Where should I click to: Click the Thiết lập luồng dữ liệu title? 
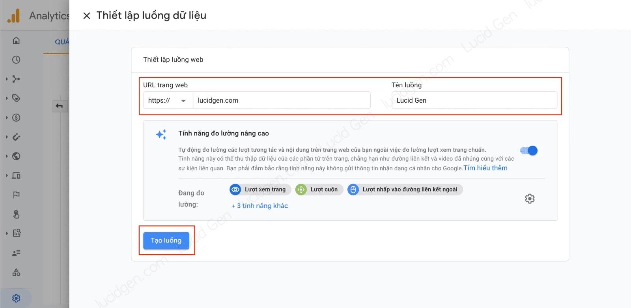click(x=151, y=15)
